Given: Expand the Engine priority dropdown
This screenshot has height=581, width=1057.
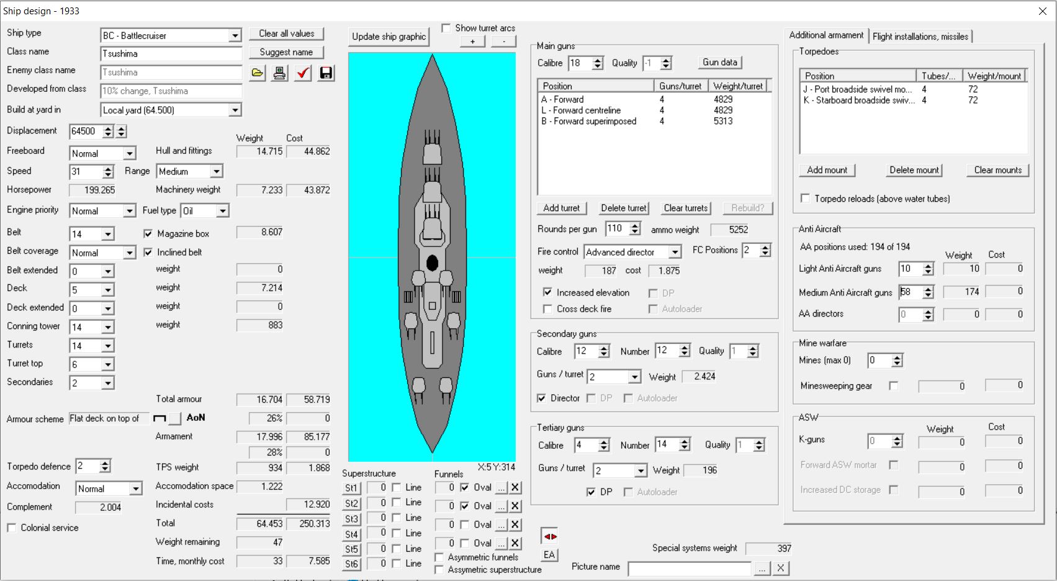Looking at the screenshot, I should point(129,212).
